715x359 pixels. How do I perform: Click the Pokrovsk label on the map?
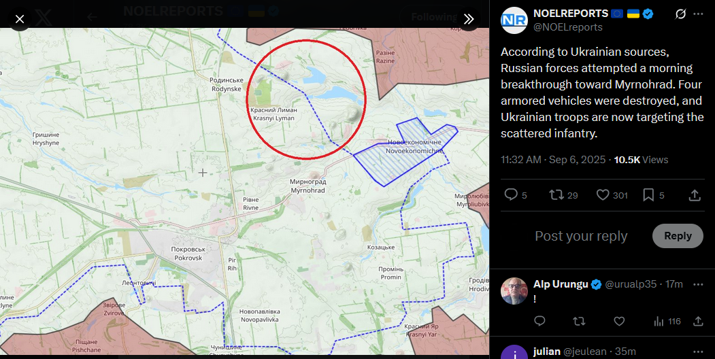(x=188, y=254)
